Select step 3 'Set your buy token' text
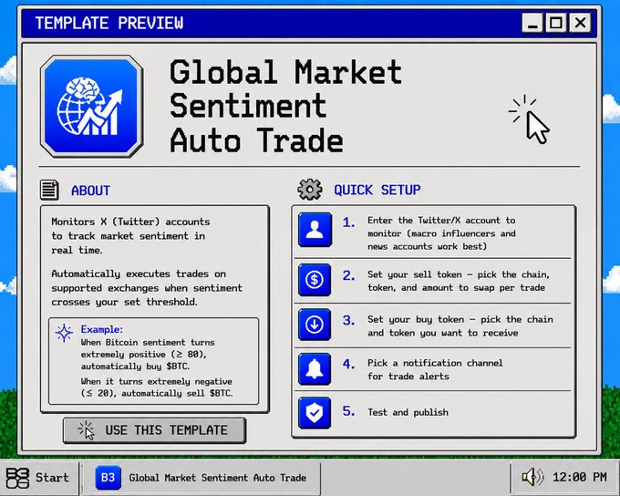This screenshot has width=620, height=496. 460,325
